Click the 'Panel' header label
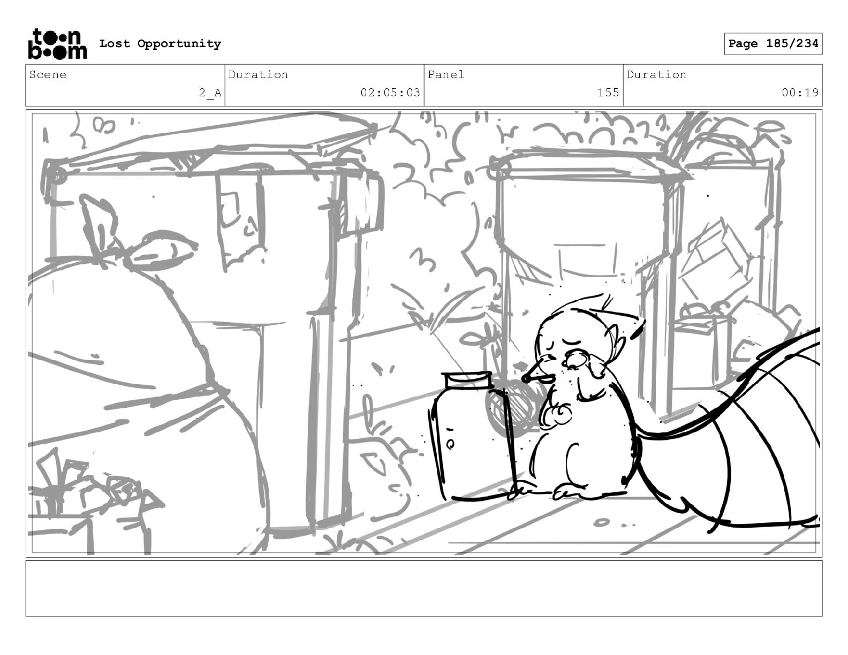848x655 pixels. pyautogui.click(x=446, y=74)
